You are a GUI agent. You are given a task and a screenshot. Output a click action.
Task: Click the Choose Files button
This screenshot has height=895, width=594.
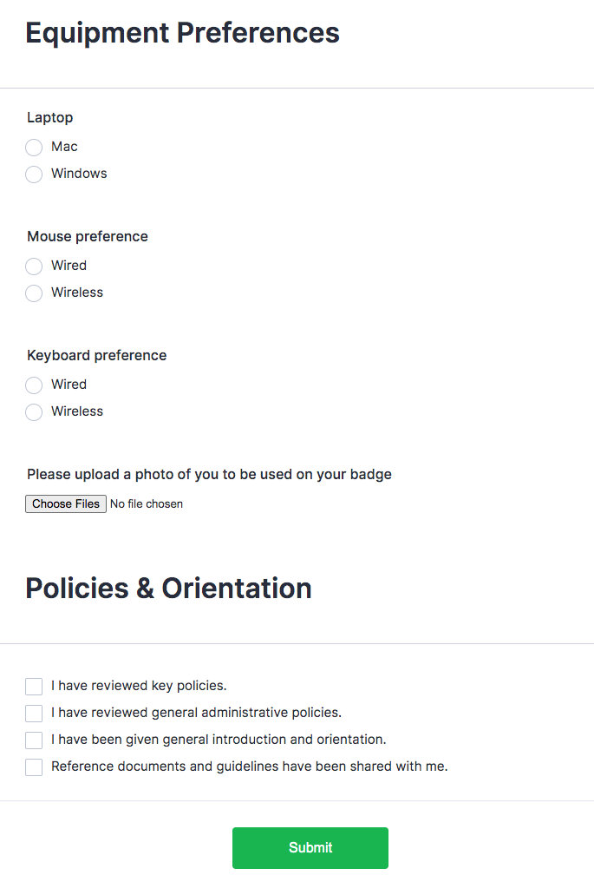[x=66, y=503]
